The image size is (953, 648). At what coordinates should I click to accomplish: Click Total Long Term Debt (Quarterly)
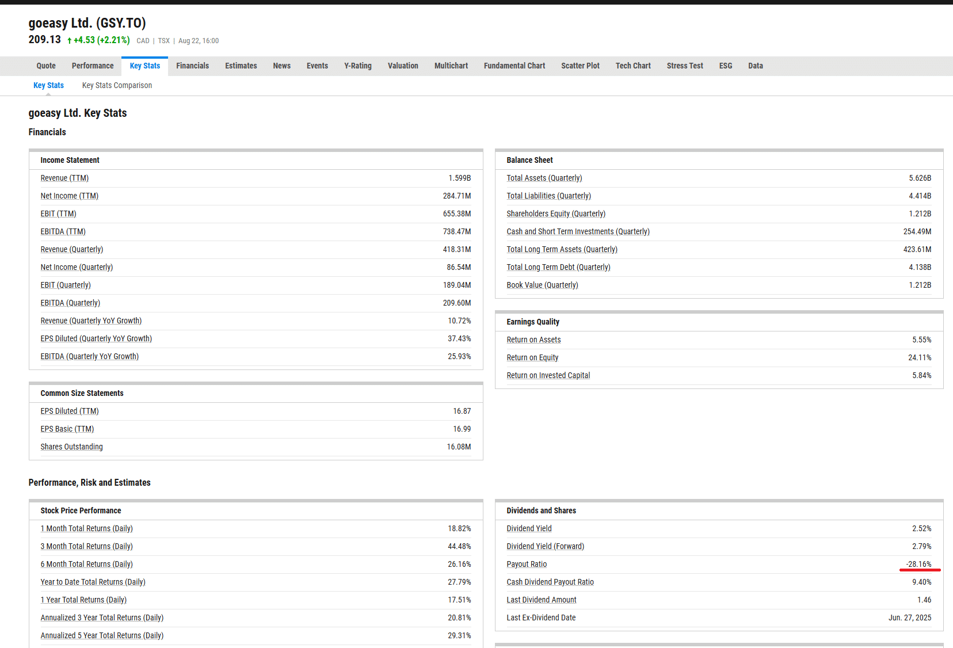(558, 267)
